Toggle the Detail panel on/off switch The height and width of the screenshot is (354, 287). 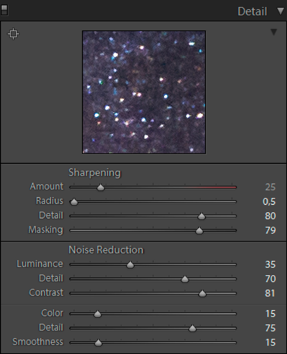4,10
